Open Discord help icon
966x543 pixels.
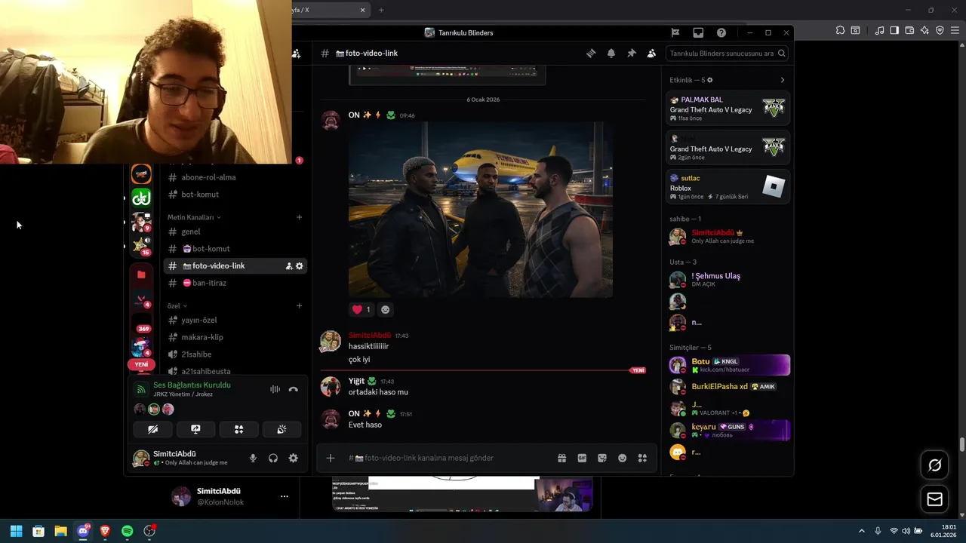(x=721, y=32)
